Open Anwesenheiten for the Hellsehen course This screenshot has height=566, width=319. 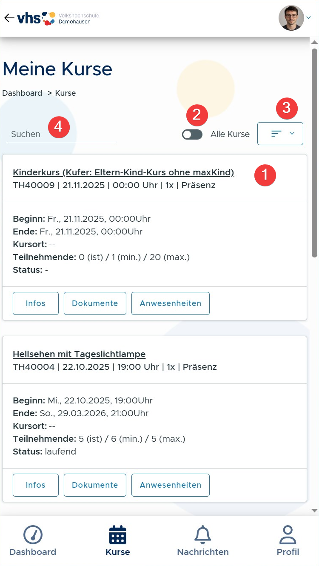pos(171,485)
